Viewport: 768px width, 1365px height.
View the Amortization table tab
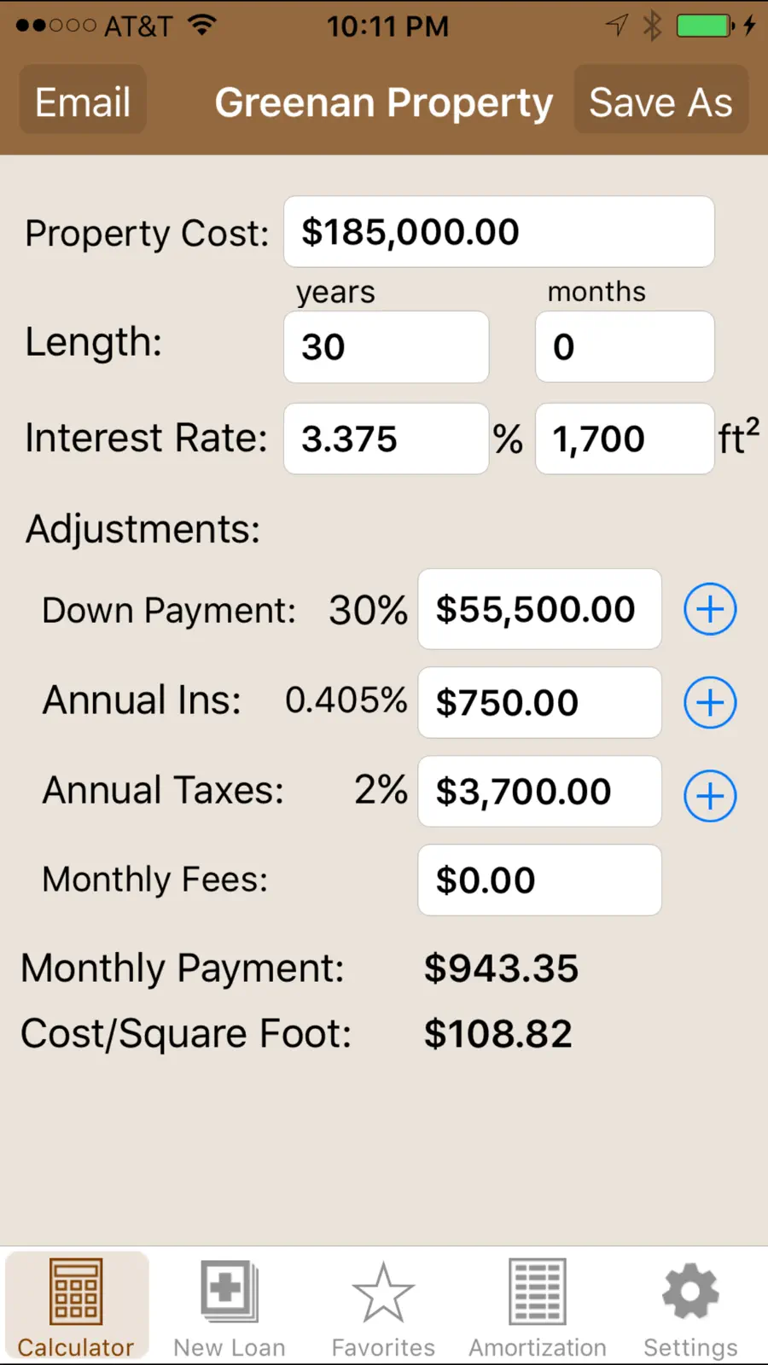(538, 1306)
